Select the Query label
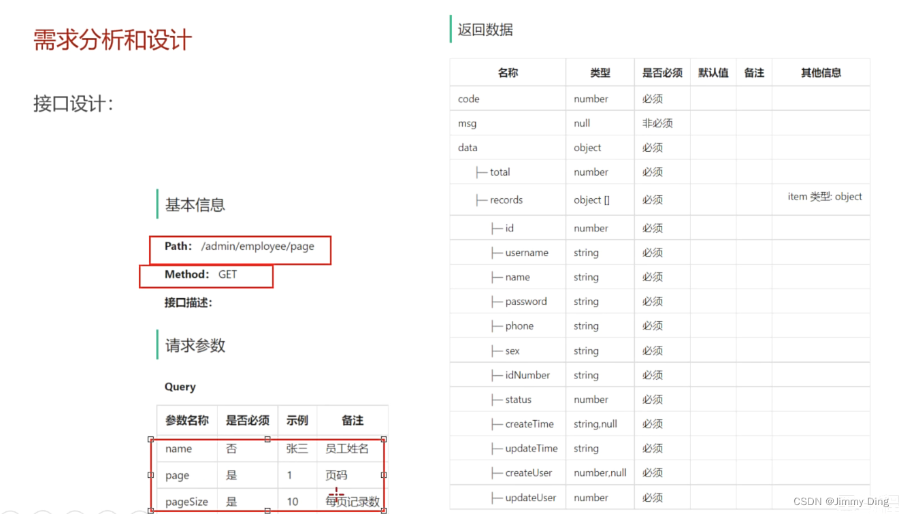The height and width of the screenshot is (514, 899). tap(180, 387)
